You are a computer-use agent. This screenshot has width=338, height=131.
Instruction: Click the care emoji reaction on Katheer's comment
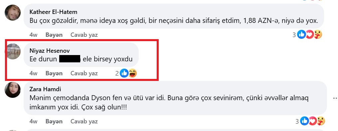tap(318, 34)
